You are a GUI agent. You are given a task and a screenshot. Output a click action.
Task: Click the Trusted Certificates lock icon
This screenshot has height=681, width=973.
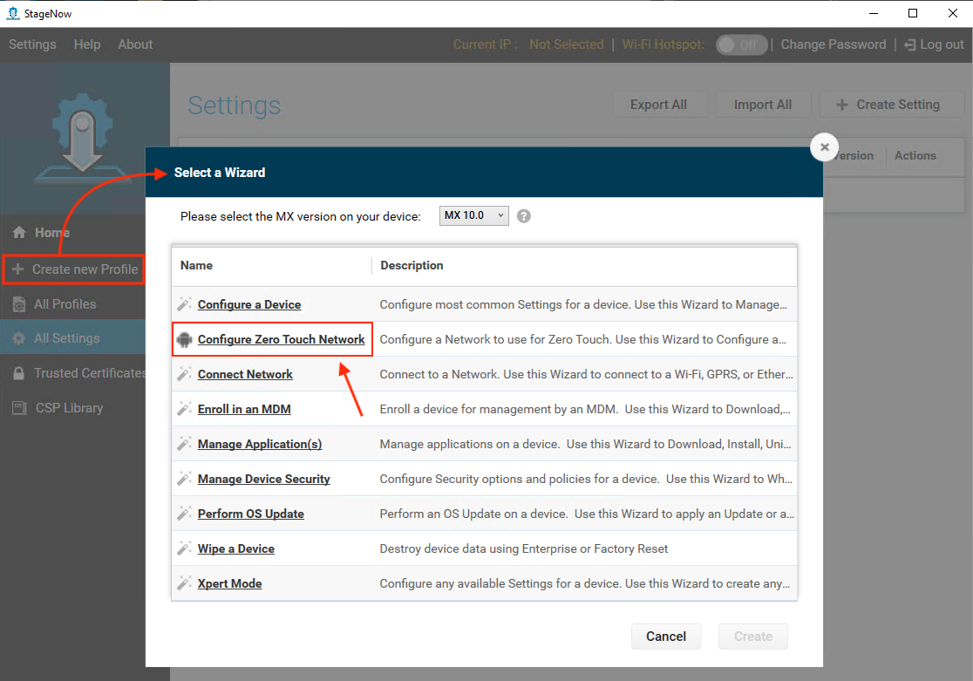click(x=18, y=373)
